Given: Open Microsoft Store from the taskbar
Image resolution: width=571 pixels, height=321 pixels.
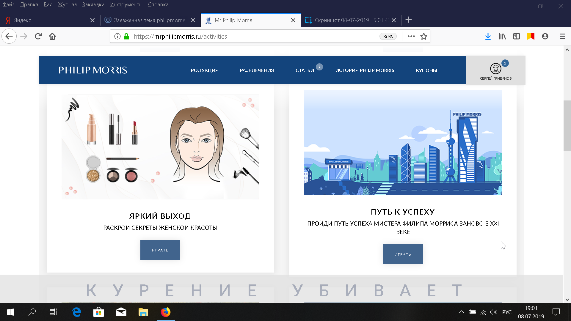Looking at the screenshot, I should (x=98, y=312).
